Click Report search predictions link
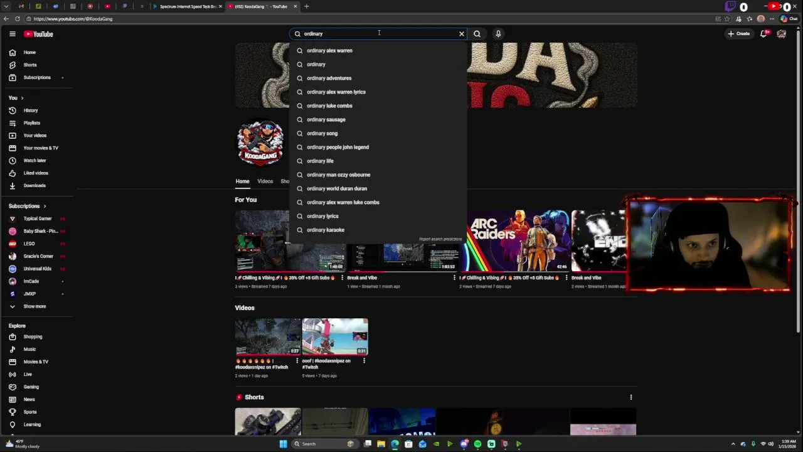This screenshot has width=803, height=452. pyautogui.click(x=440, y=239)
